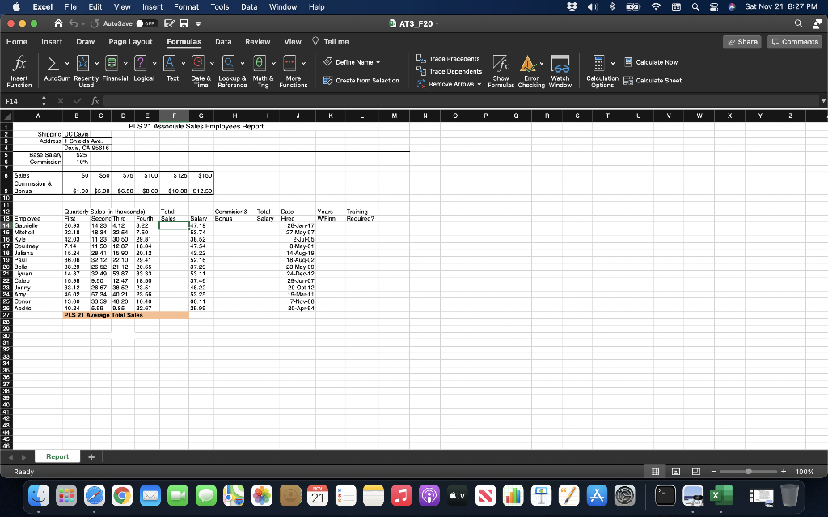
Task: Expand the Define Name dropdown arrow
Action: (x=378, y=62)
